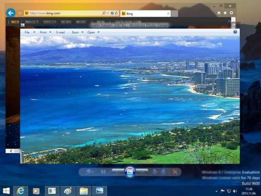Select the Bing browser tab
Viewport: 261px width, 196px height.
coord(146,14)
